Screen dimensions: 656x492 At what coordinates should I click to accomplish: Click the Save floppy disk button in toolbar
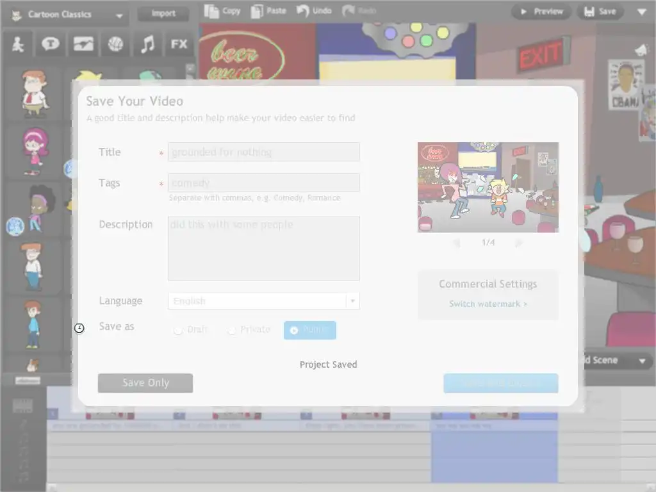pyautogui.click(x=600, y=12)
